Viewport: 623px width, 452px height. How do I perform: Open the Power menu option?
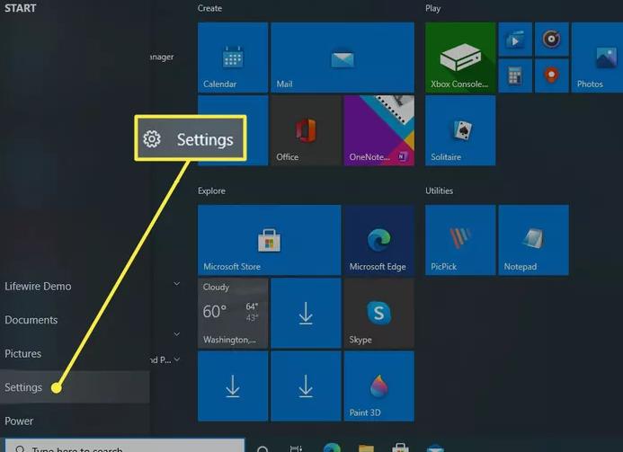pos(19,421)
